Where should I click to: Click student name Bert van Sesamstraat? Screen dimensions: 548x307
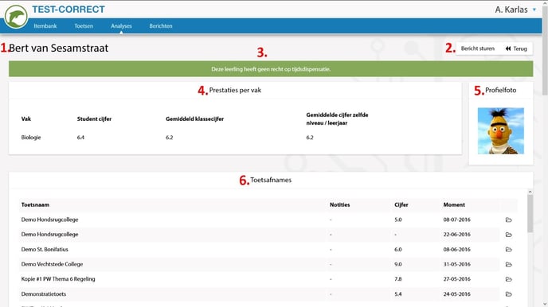(x=58, y=49)
